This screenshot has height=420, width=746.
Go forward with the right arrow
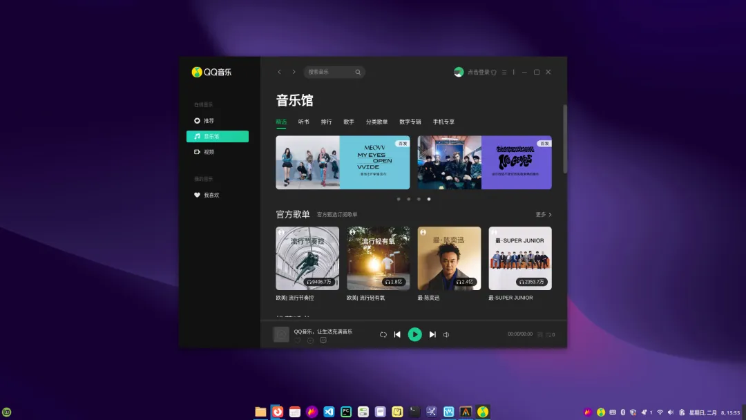pyautogui.click(x=294, y=72)
